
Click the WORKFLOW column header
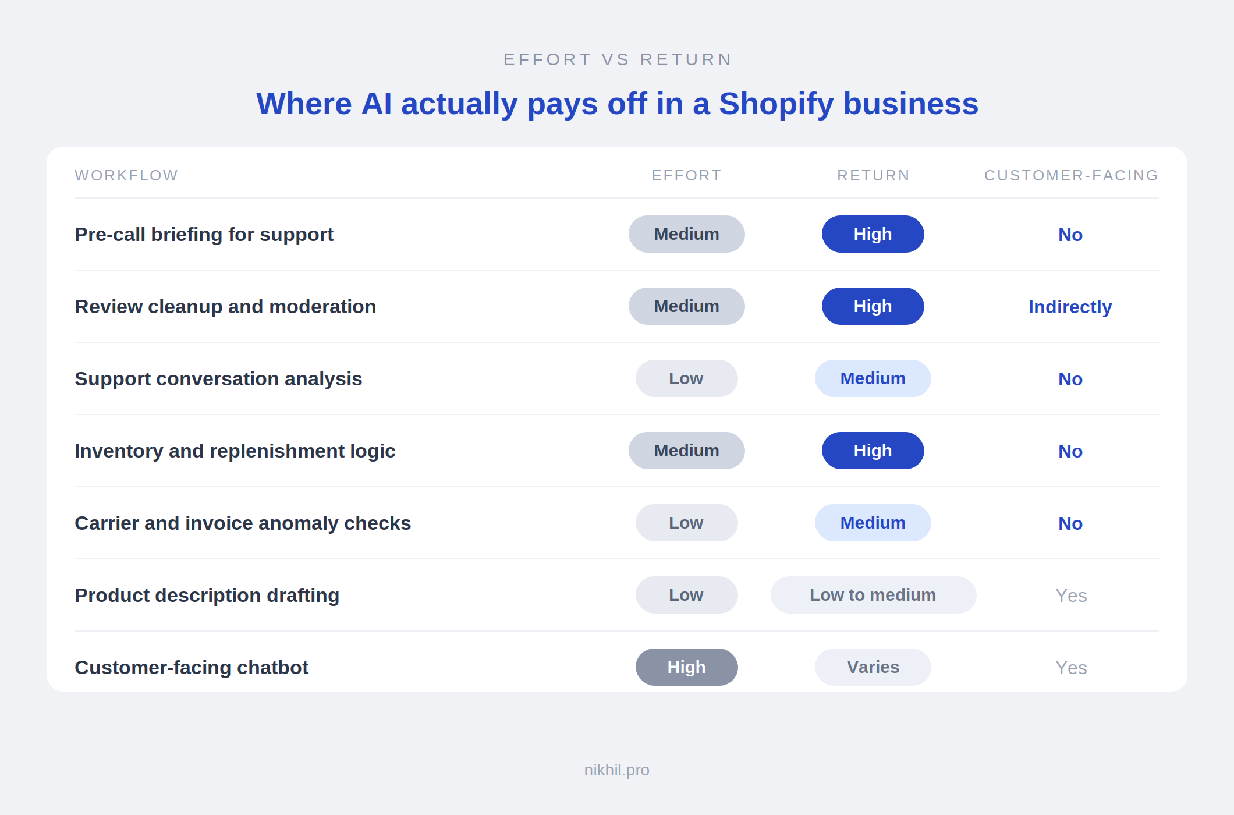tap(126, 175)
